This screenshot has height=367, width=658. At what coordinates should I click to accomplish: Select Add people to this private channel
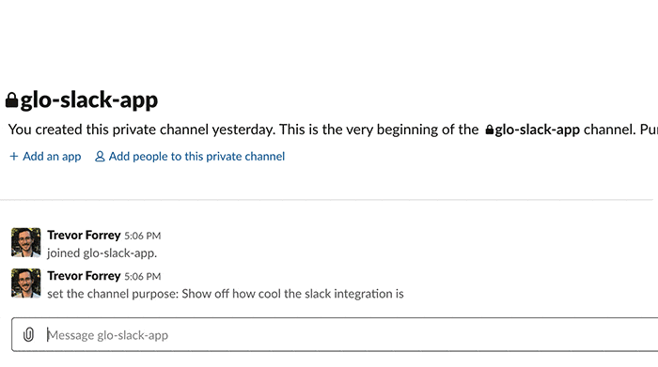point(196,156)
